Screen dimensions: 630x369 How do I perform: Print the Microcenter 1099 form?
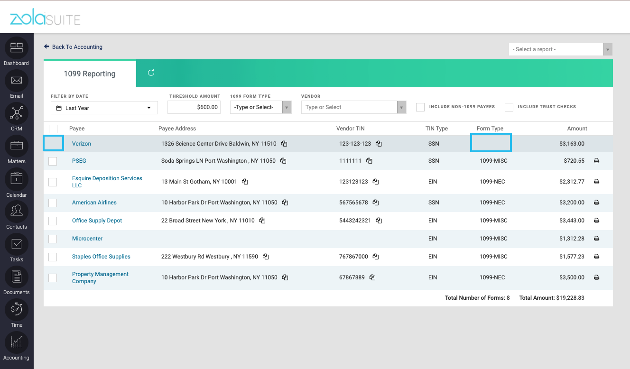597,239
